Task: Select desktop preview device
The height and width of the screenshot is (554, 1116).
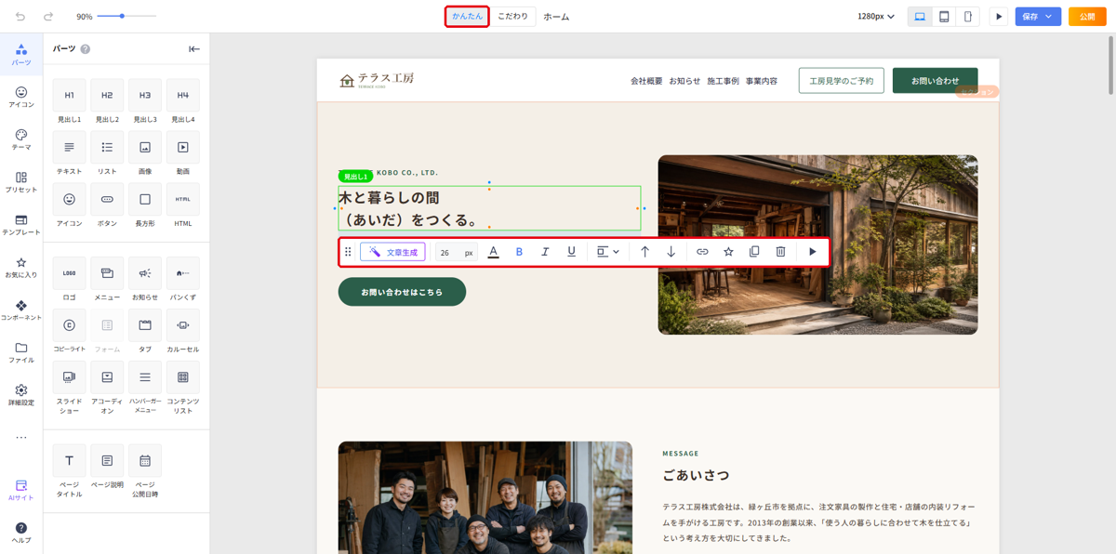Action: 920,17
